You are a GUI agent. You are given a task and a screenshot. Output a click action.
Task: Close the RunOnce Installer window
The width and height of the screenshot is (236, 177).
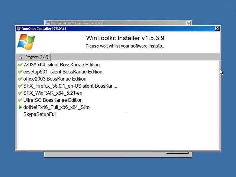[x=217, y=28]
